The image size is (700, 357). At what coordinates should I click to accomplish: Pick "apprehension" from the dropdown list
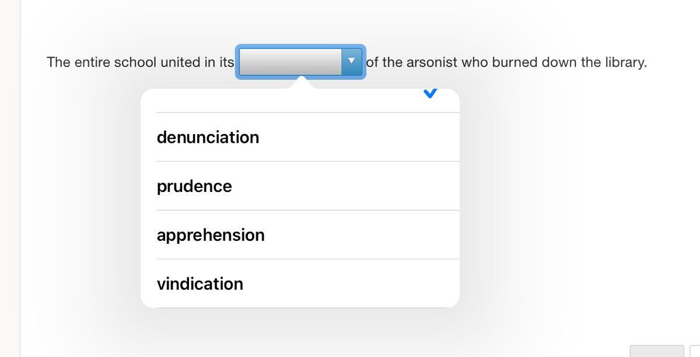tap(211, 235)
